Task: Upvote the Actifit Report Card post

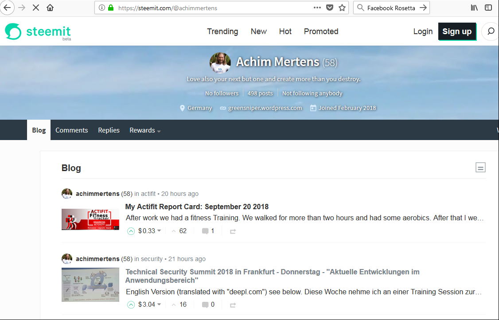Action: 131,231
